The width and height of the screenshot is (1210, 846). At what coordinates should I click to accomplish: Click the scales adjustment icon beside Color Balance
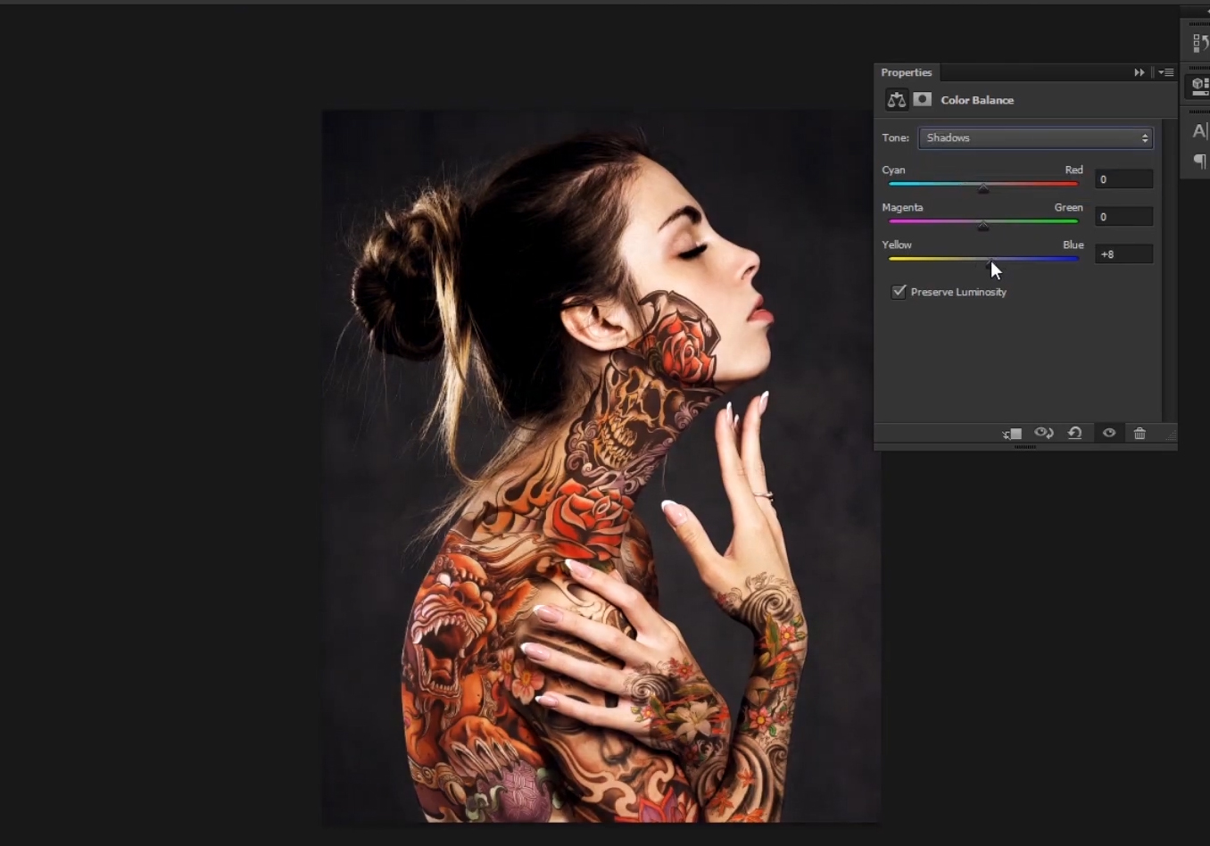tap(896, 100)
